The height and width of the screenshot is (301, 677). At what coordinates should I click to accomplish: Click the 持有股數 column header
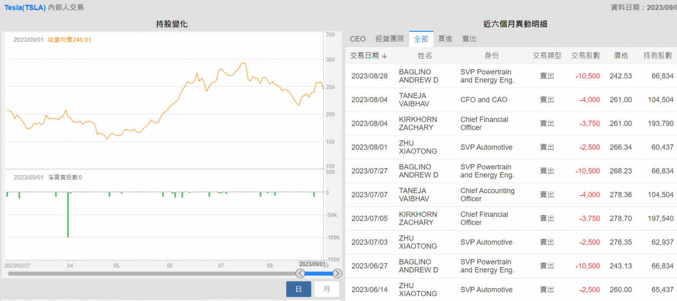coord(657,56)
